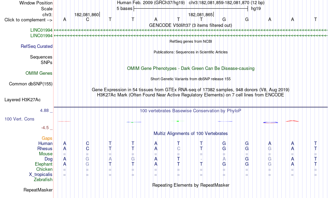Click the 'Human' species row label
The height and width of the screenshot is (198, 328).
coord(45,143)
